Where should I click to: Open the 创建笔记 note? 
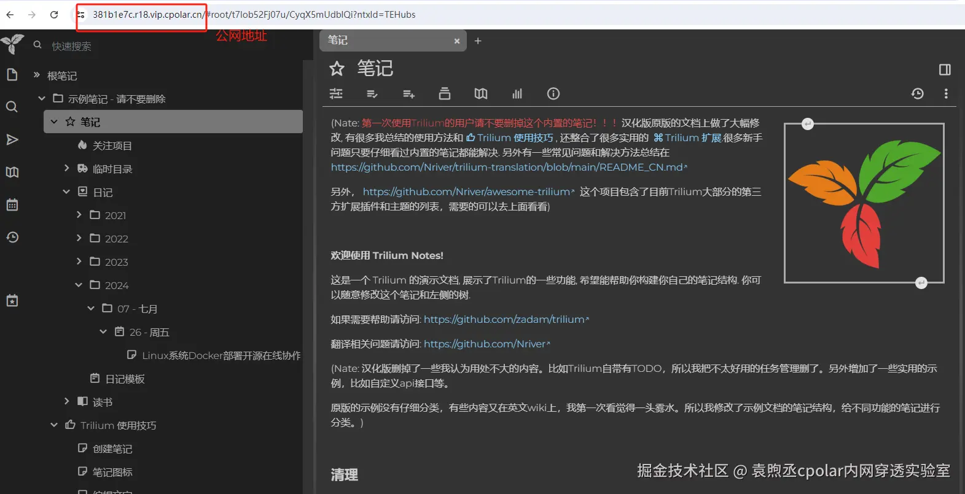click(112, 449)
